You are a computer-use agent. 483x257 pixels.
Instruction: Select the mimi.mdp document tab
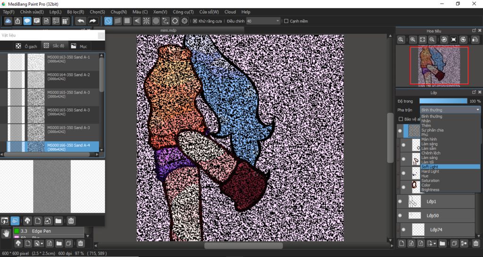click(x=168, y=31)
